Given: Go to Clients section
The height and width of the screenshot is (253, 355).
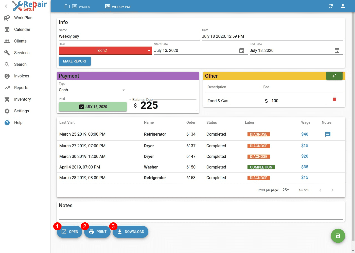Looking at the screenshot, I should click(x=25, y=41).
